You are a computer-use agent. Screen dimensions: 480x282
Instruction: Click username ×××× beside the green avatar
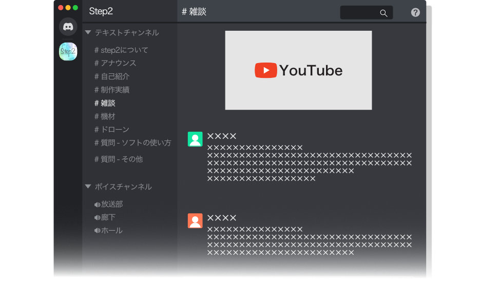click(x=222, y=136)
